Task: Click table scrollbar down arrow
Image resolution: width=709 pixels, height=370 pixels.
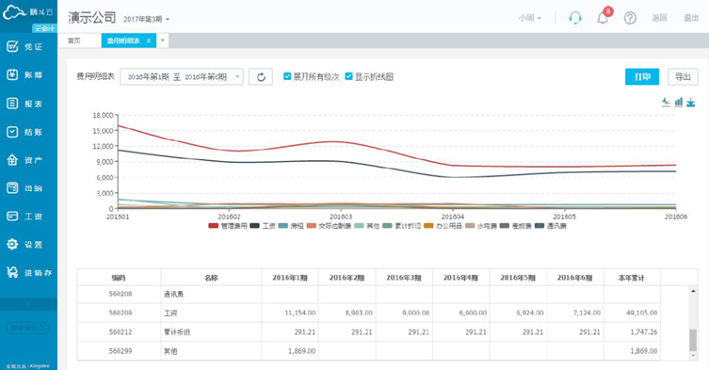Action: coord(693,356)
